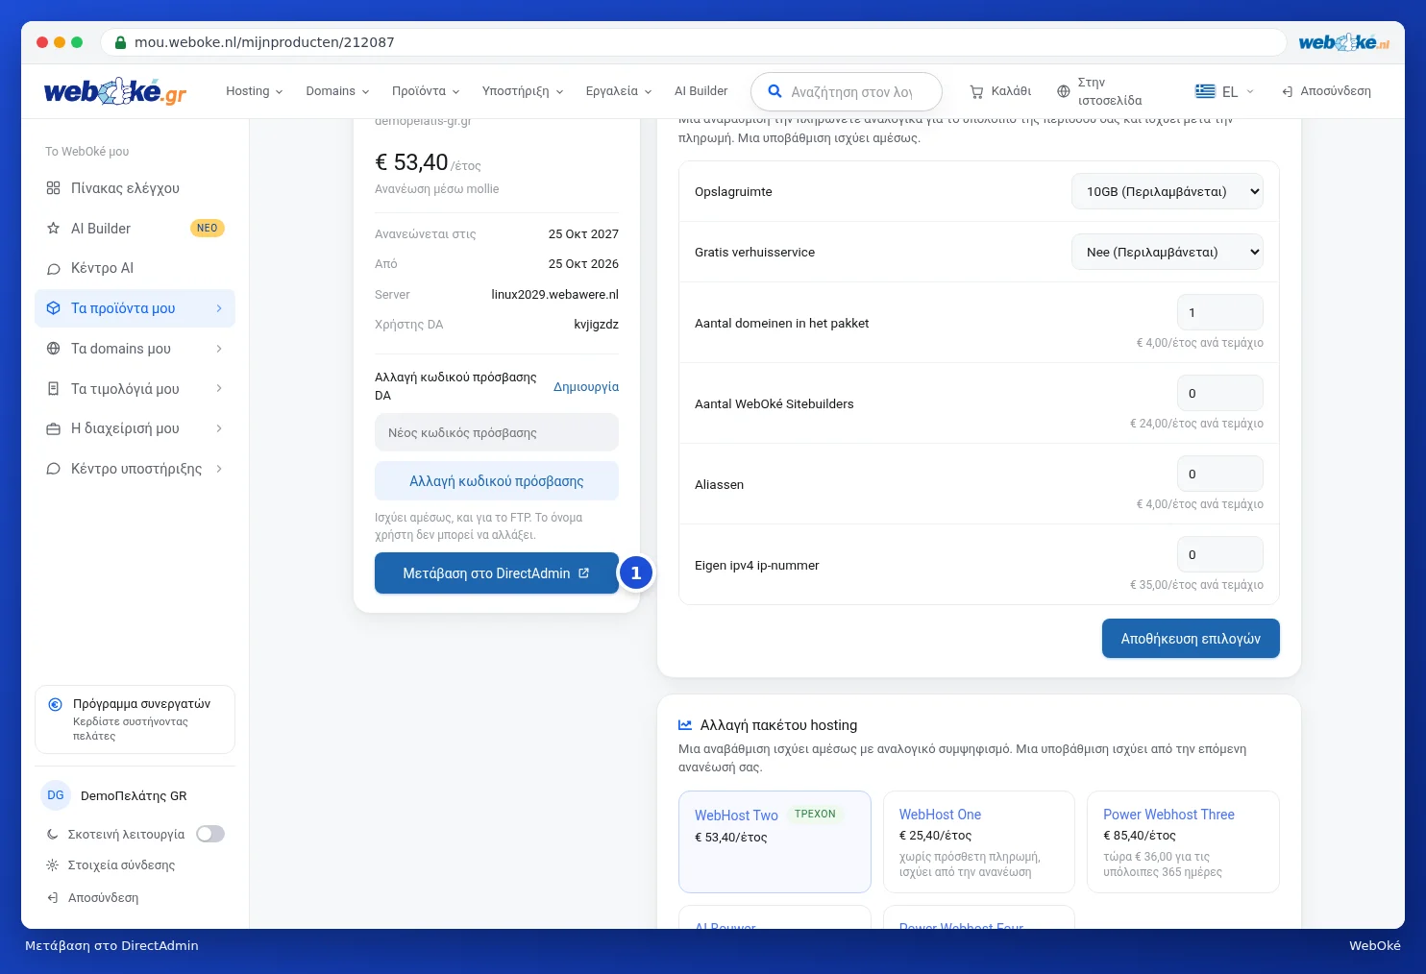The image size is (1426, 974).
Task: Click Αποθήκευση επιλογών button
Action: pyautogui.click(x=1191, y=639)
